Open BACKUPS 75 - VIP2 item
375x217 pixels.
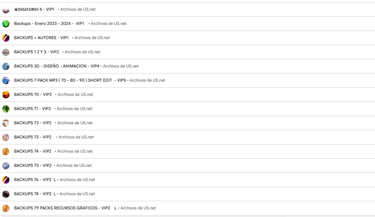[33, 166]
